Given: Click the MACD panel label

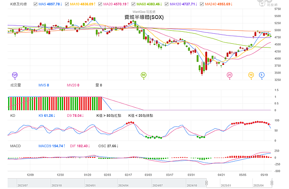Looking at the screenshot, I should point(15,146).
